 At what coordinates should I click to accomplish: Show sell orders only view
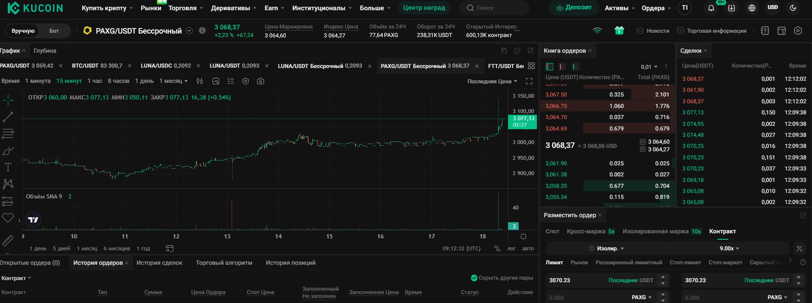click(x=562, y=67)
